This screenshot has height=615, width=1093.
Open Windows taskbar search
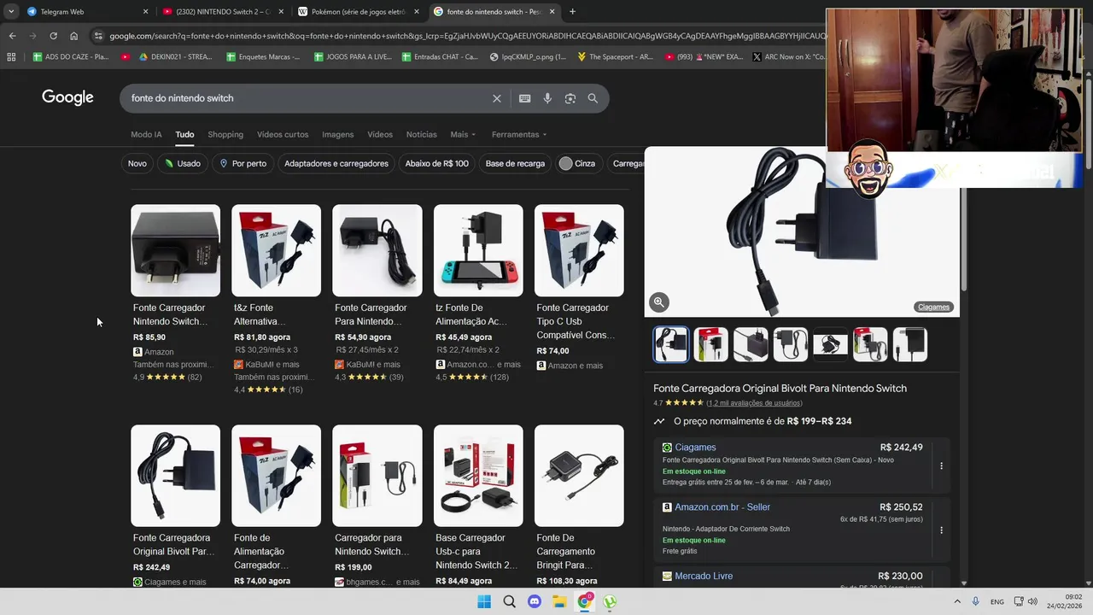tap(509, 601)
